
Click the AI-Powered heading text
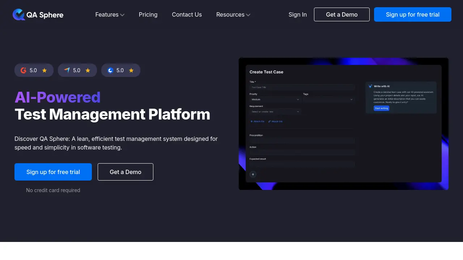pyautogui.click(x=58, y=97)
